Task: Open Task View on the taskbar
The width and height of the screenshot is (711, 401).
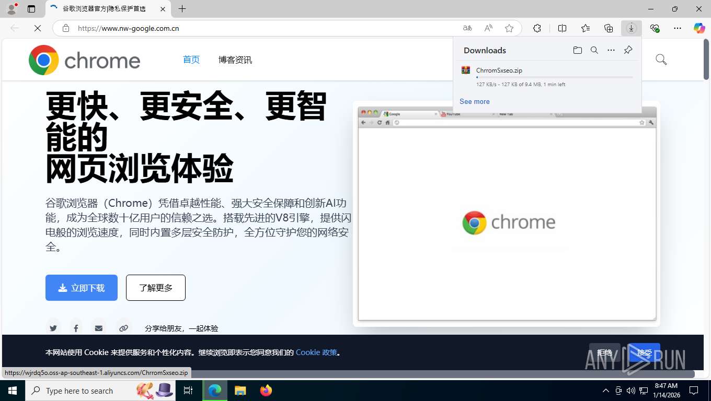Action: click(x=188, y=391)
